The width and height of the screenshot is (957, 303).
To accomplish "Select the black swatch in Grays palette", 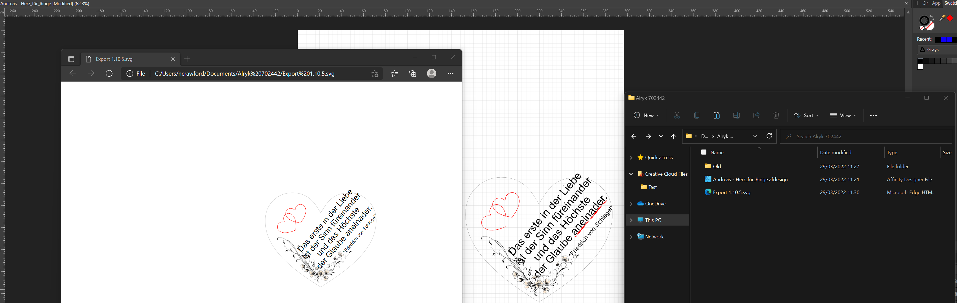I will [x=920, y=61].
